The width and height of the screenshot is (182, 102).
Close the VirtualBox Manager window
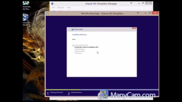(149, 3)
